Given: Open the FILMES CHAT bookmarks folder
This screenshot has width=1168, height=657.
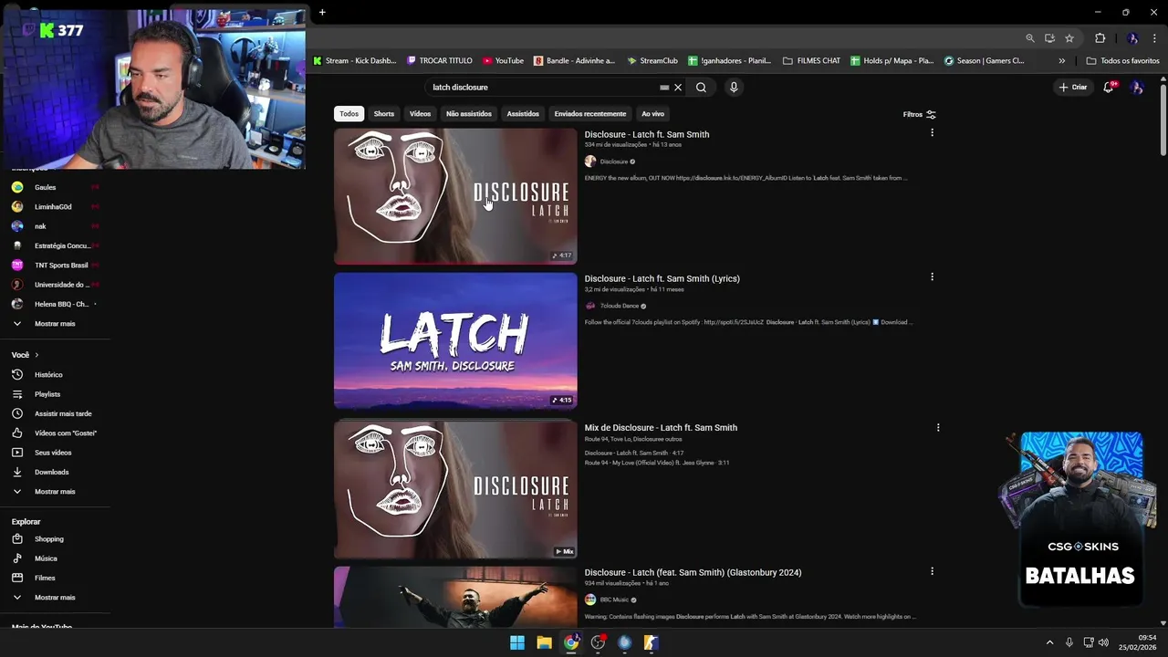Looking at the screenshot, I should 812,61.
